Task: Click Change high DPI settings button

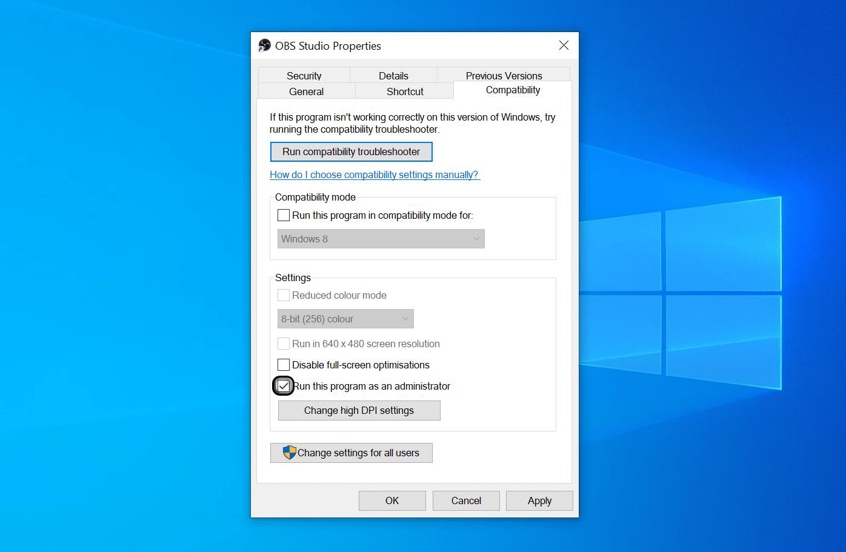Action: coord(359,410)
